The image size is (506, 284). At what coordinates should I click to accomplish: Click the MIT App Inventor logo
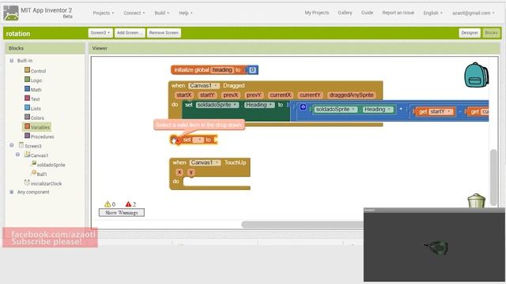10,13
